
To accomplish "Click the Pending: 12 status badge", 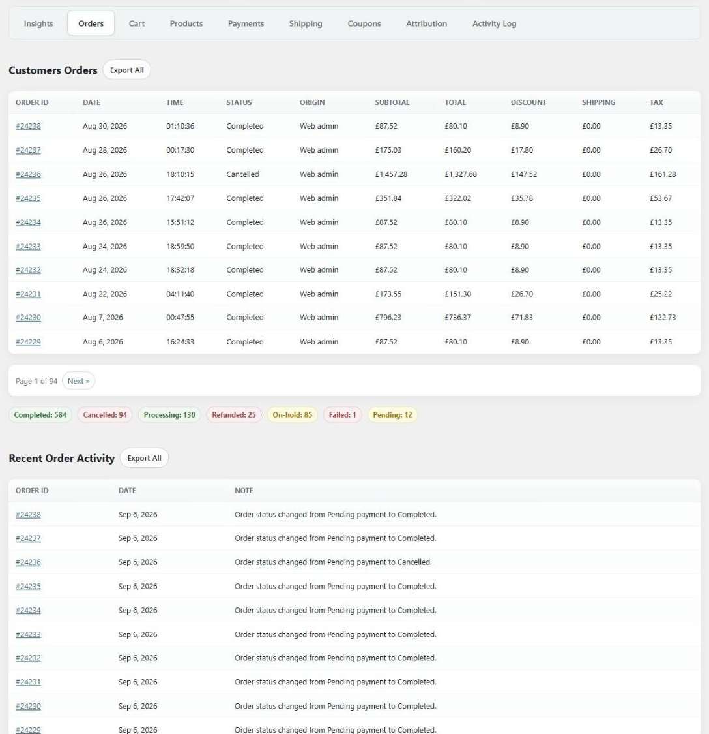I will tap(392, 415).
